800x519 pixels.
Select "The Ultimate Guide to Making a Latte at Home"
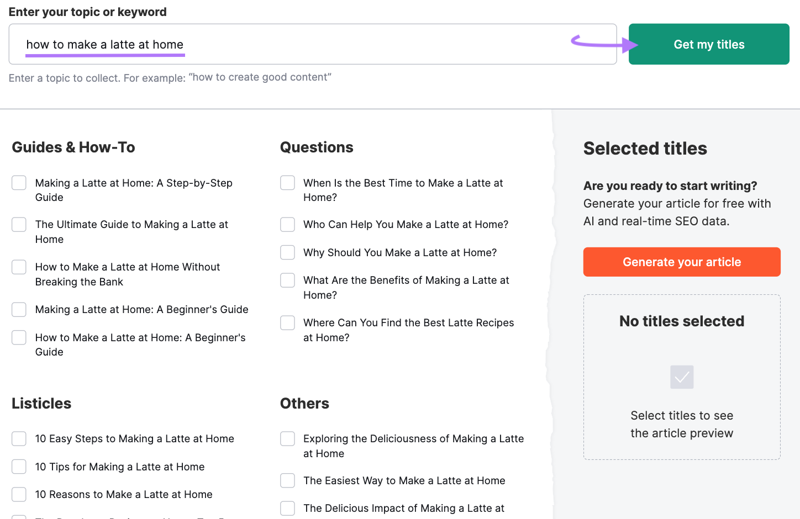point(18,224)
